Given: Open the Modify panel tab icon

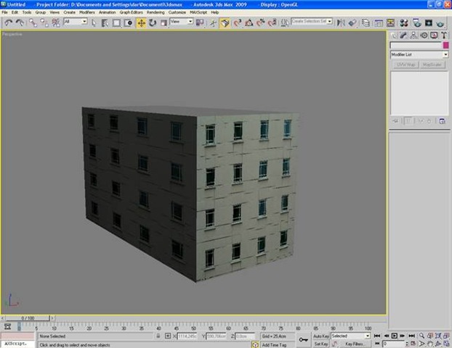Looking at the screenshot, I should 403,34.
